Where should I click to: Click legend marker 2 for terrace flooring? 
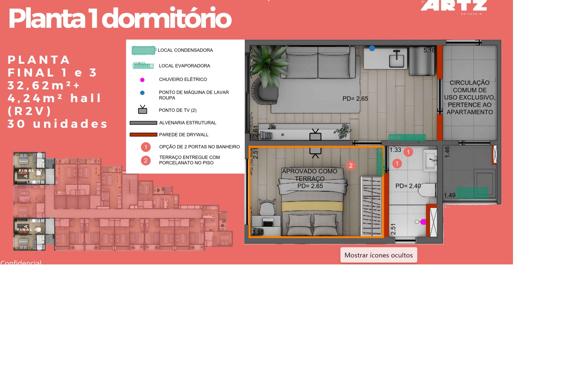pos(146,160)
